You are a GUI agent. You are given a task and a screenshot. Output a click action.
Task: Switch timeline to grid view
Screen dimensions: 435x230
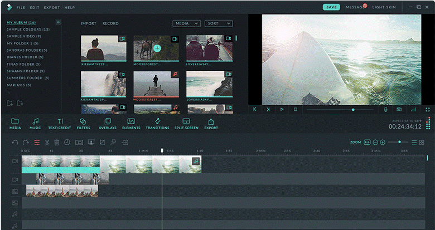pos(422,142)
